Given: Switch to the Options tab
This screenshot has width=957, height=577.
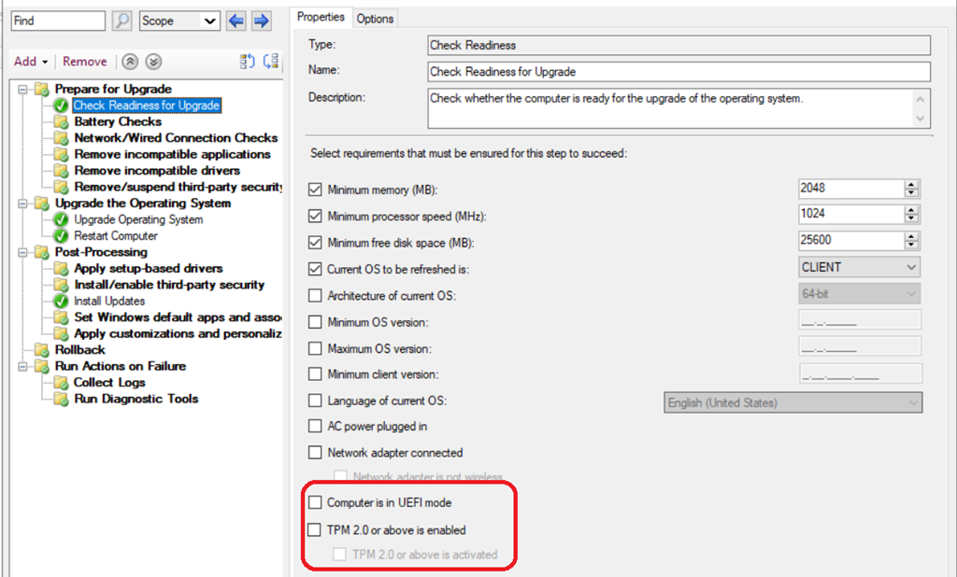Looking at the screenshot, I should 375,18.
